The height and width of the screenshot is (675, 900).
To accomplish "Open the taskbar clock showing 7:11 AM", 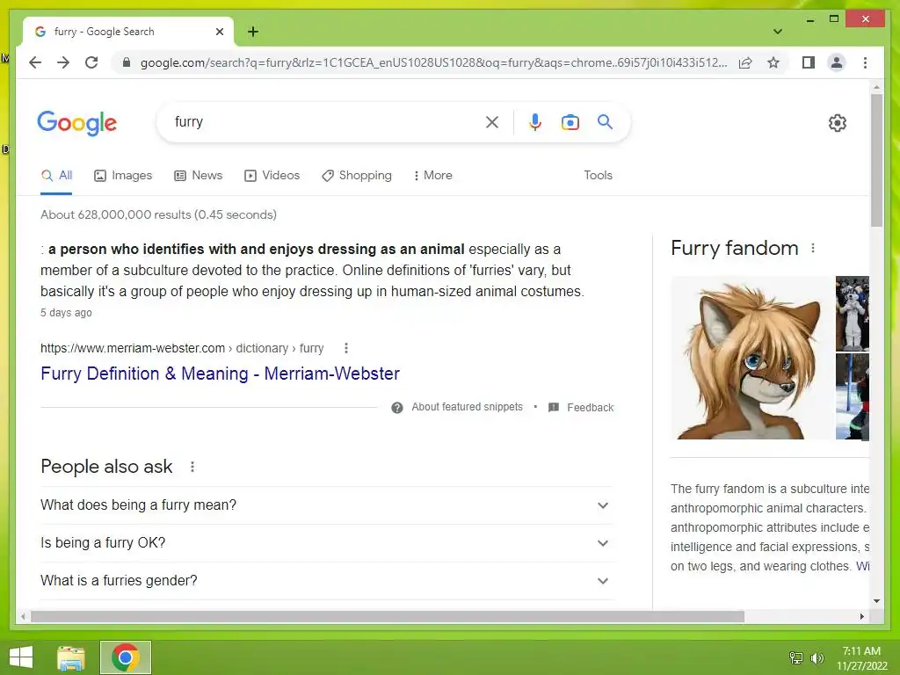I will [861, 658].
